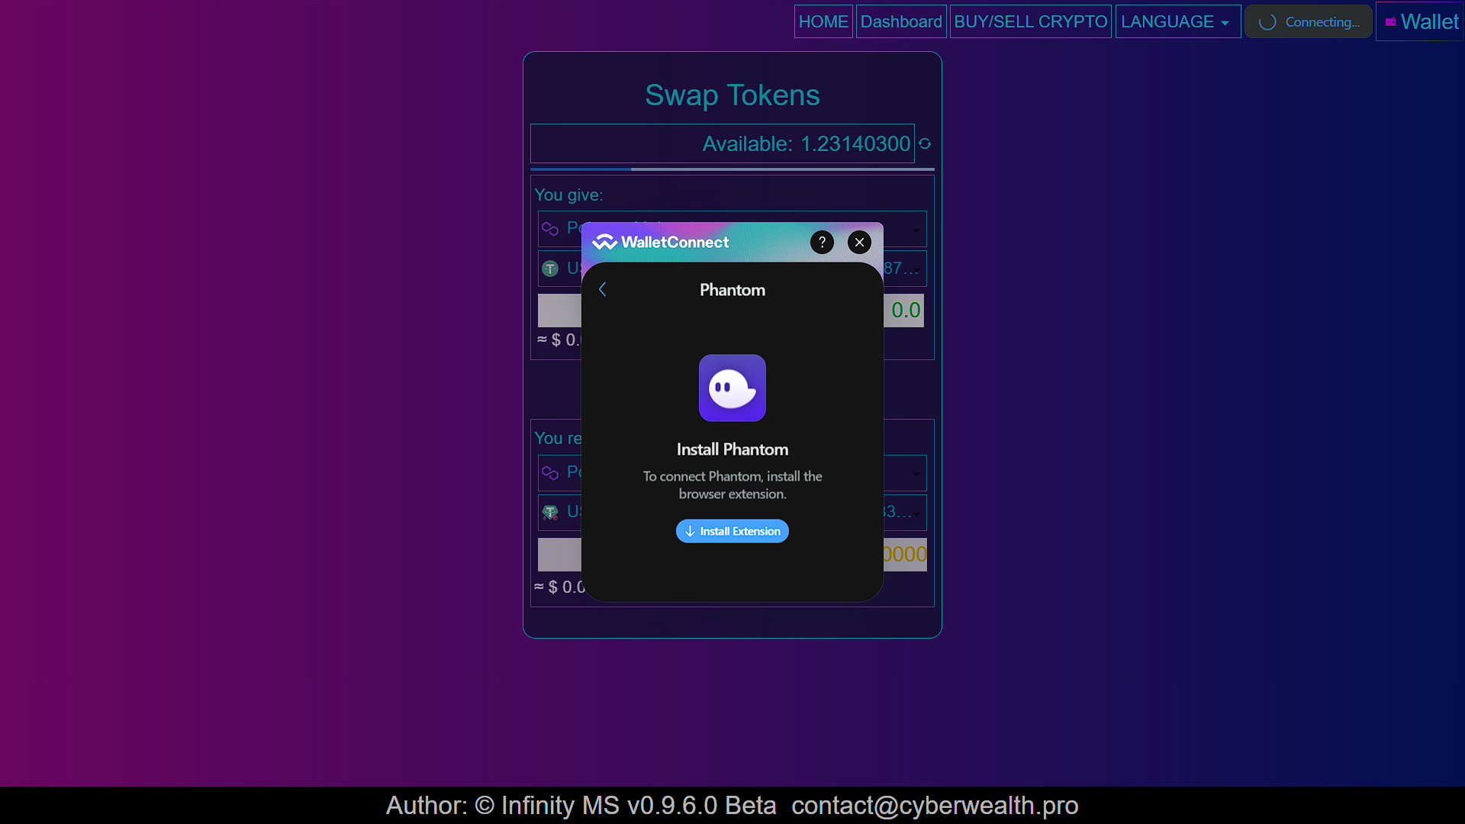Click the Phantom ghost icon
The image size is (1465, 824).
click(732, 388)
